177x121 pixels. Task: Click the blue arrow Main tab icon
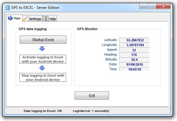(10, 18)
